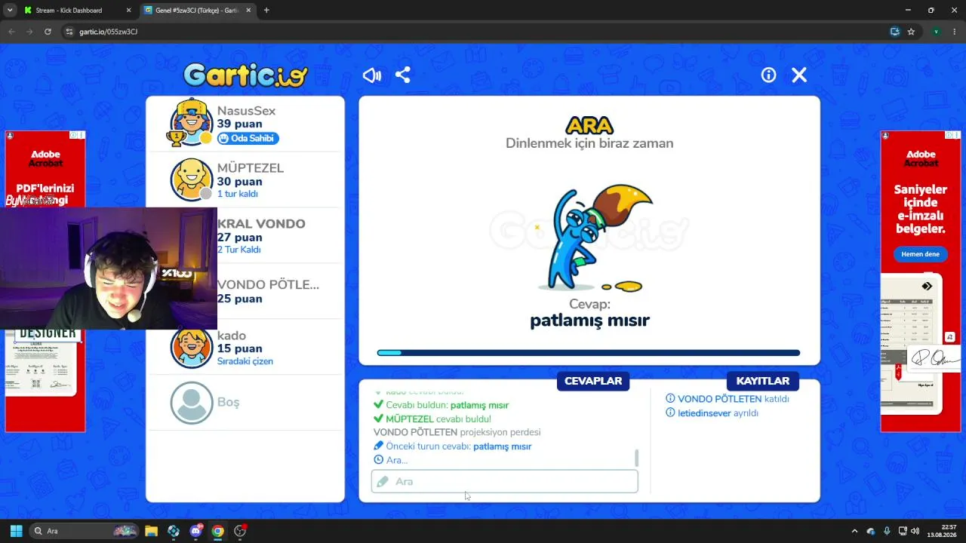Click the checkmark beside 'Cevabı buldun'
This screenshot has width=966, height=543.
379,405
